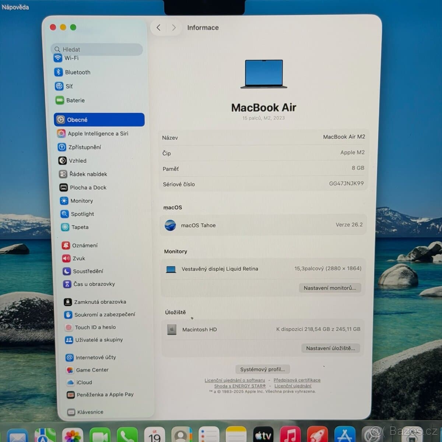The image size is (442, 442).
Task: Open Photos from the Dock
Action: coord(73,436)
